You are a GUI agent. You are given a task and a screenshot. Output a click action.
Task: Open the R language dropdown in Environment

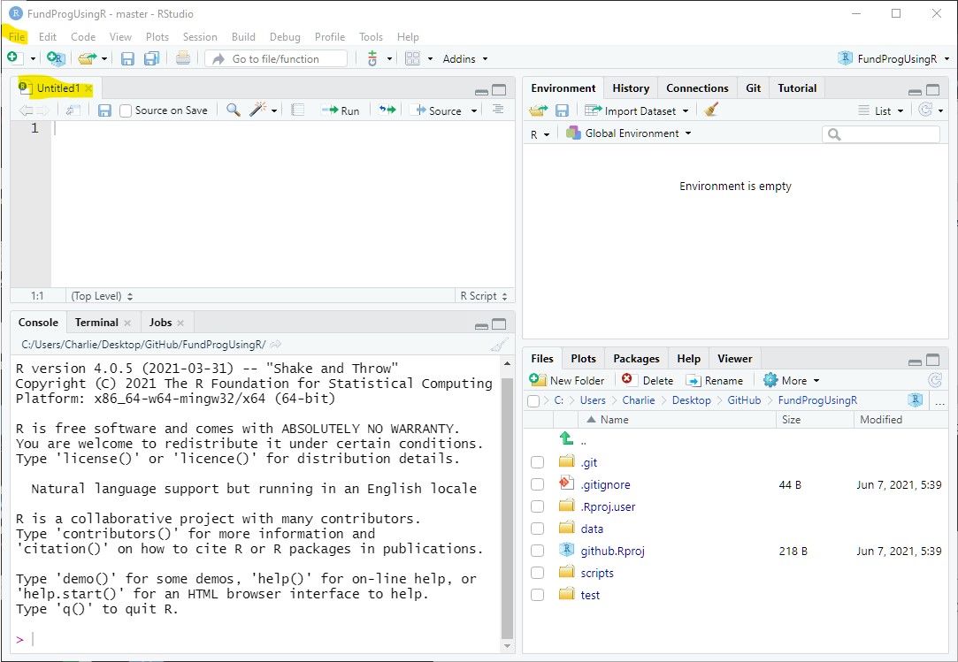(x=540, y=134)
